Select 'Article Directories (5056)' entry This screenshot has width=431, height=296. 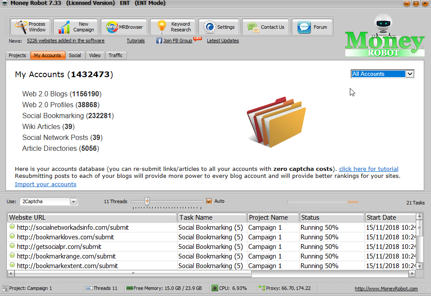click(x=61, y=149)
